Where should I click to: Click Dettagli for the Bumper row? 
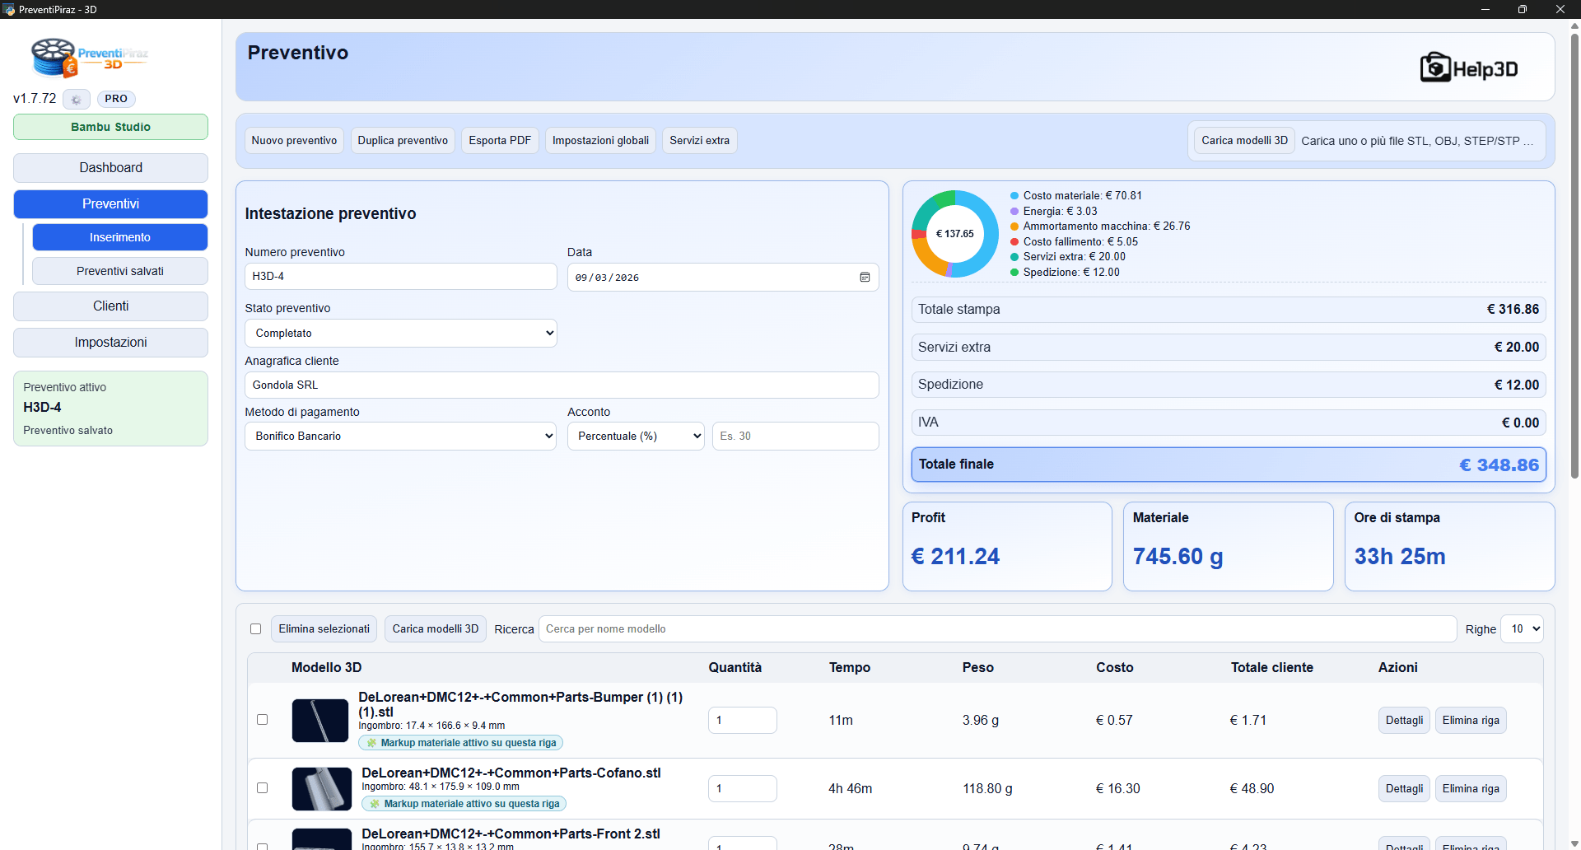click(1403, 721)
